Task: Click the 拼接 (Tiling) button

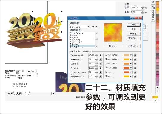Action: pos(134,46)
